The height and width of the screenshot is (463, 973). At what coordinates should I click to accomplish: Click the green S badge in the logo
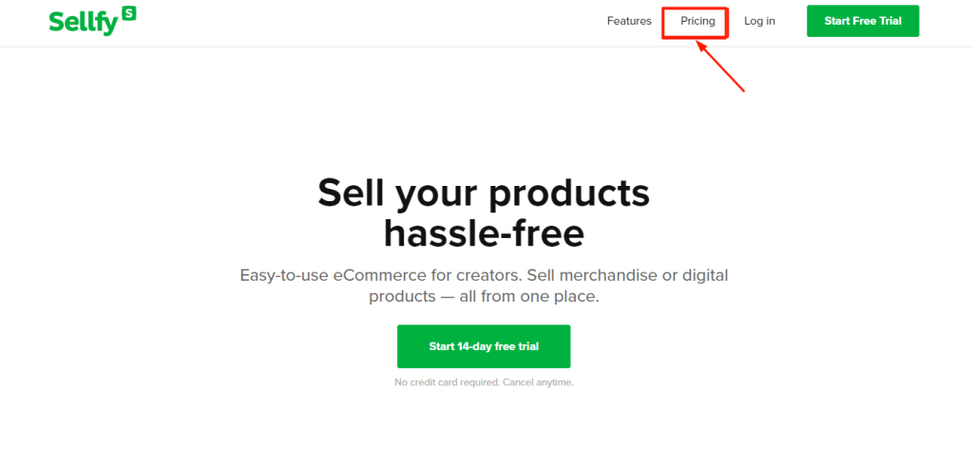tap(129, 12)
